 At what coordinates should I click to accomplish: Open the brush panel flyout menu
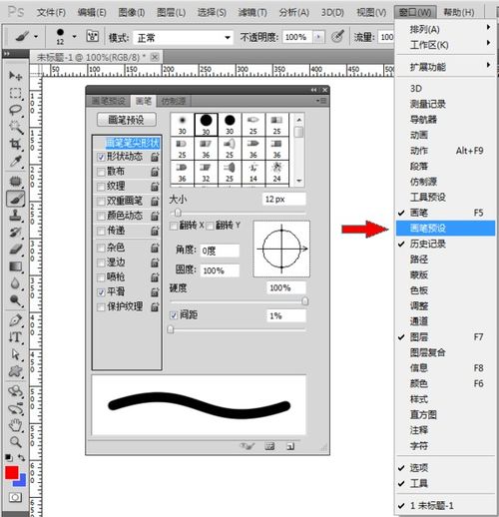tap(321, 101)
